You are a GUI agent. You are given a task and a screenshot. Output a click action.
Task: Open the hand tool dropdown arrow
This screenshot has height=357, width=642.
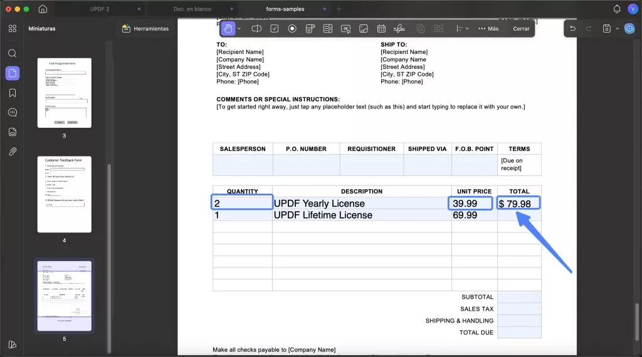click(x=239, y=29)
